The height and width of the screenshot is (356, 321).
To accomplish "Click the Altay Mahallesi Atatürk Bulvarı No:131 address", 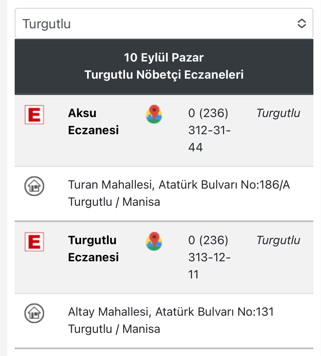I will (171, 312).
